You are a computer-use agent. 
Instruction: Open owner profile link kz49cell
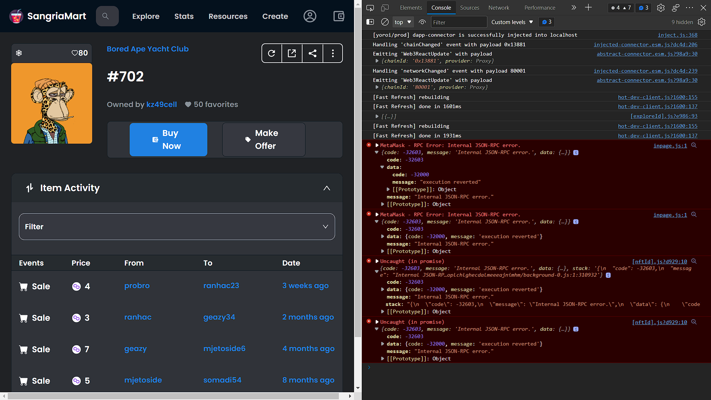161,104
